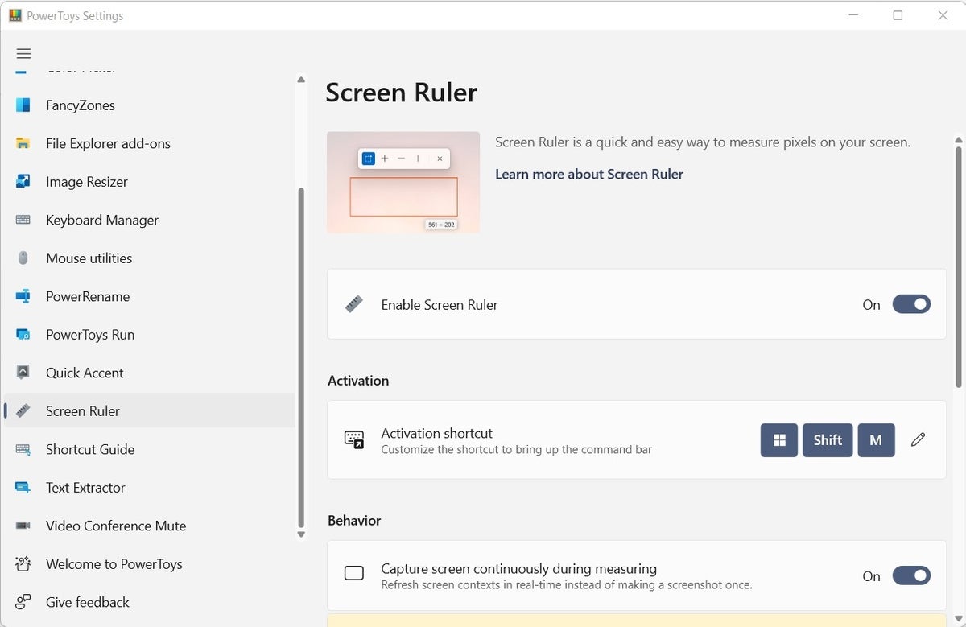This screenshot has height=627, width=966.
Task: Click the PowerToys Run icon
Action: pyautogui.click(x=23, y=335)
